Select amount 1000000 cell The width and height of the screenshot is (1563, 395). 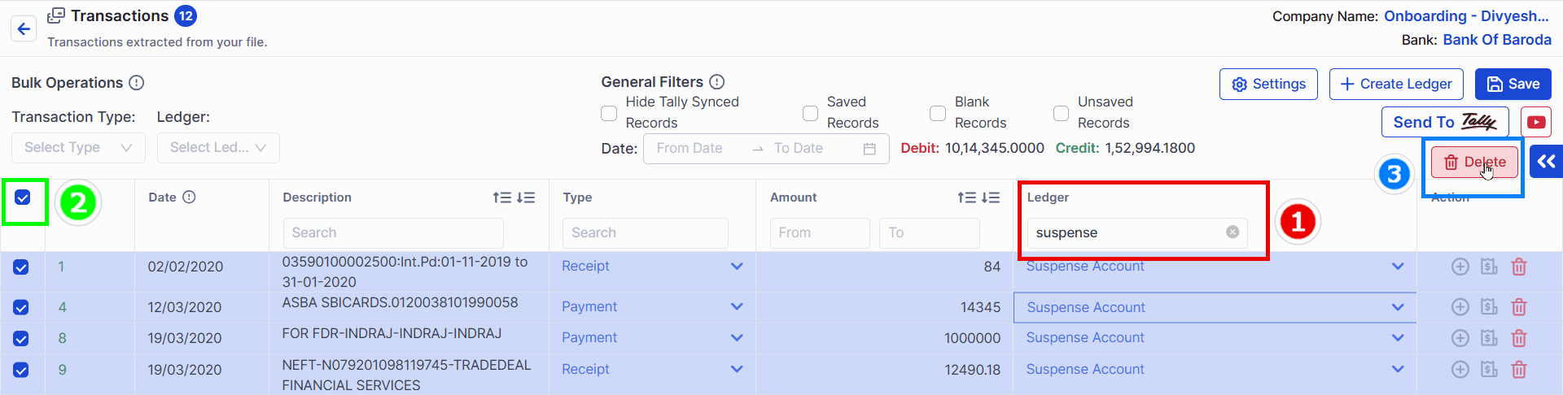(972, 338)
